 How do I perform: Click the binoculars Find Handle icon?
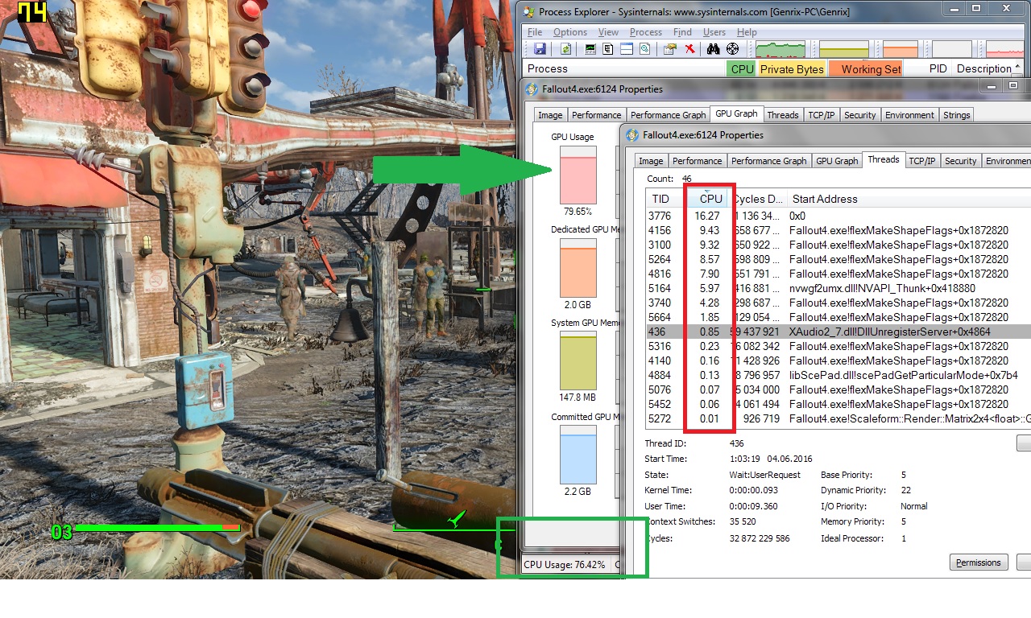pyautogui.click(x=713, y=49)
